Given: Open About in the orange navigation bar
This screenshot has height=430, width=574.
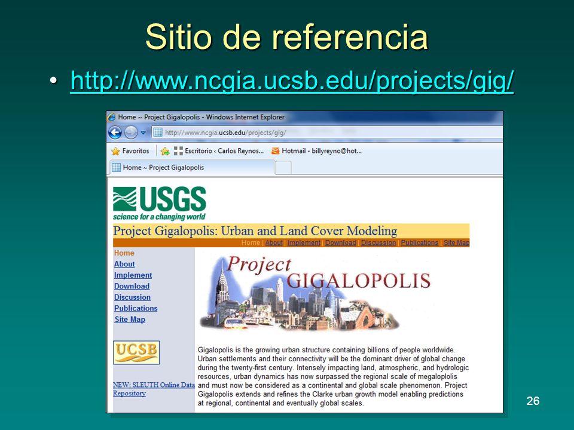Looking at the screenshot, I should point(274,243).
